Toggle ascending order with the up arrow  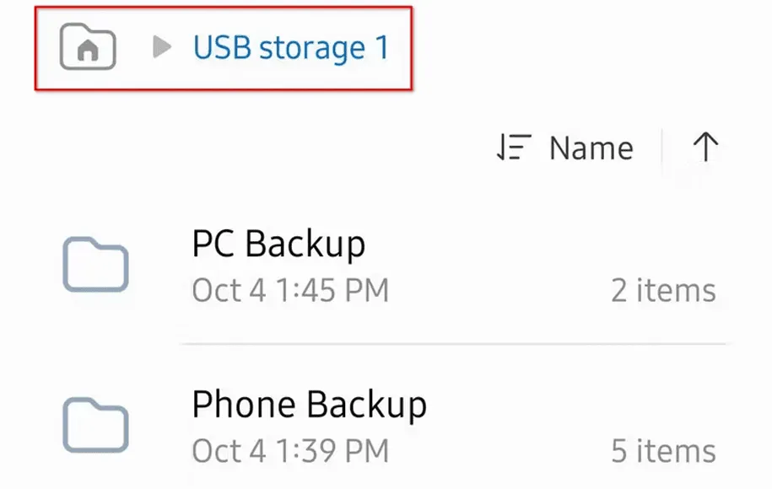(705, 148)
